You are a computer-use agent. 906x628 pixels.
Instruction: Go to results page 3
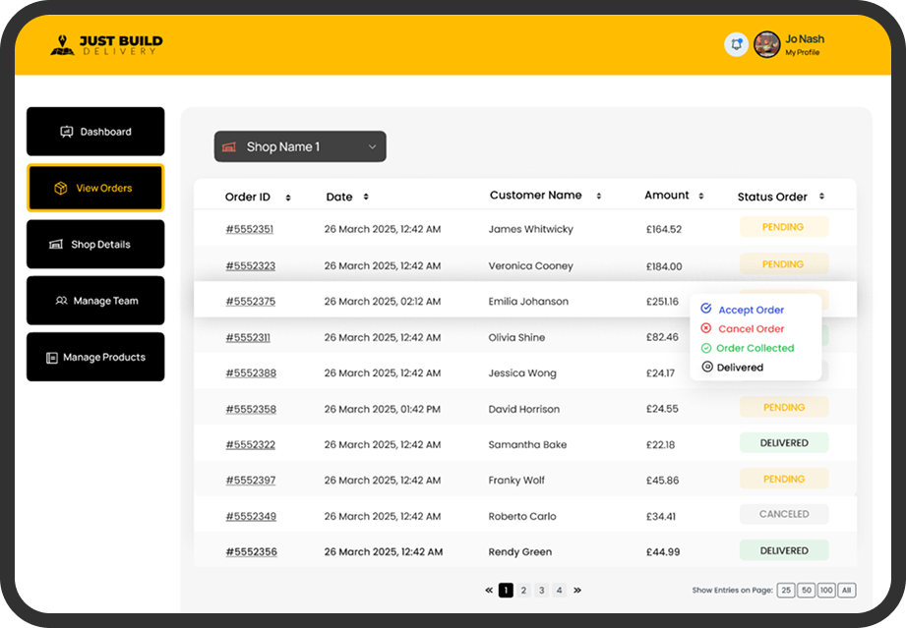(541, 590)
